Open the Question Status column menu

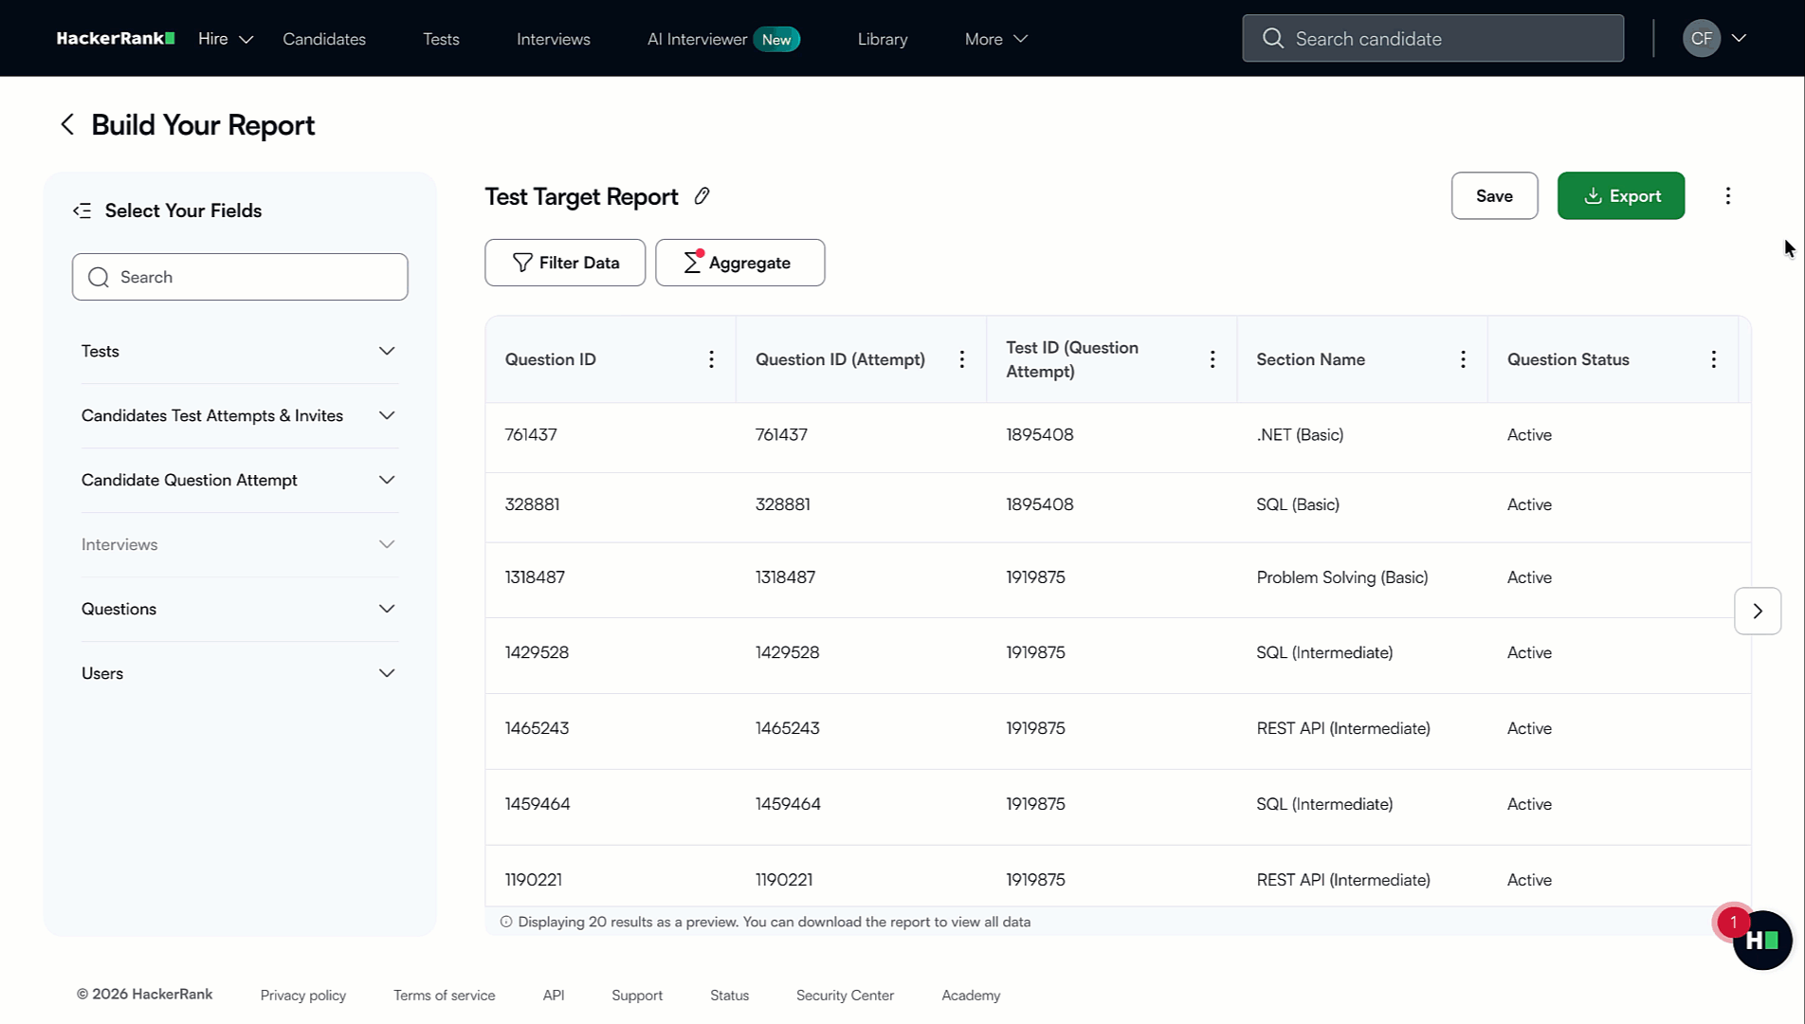click(1713, 359)
